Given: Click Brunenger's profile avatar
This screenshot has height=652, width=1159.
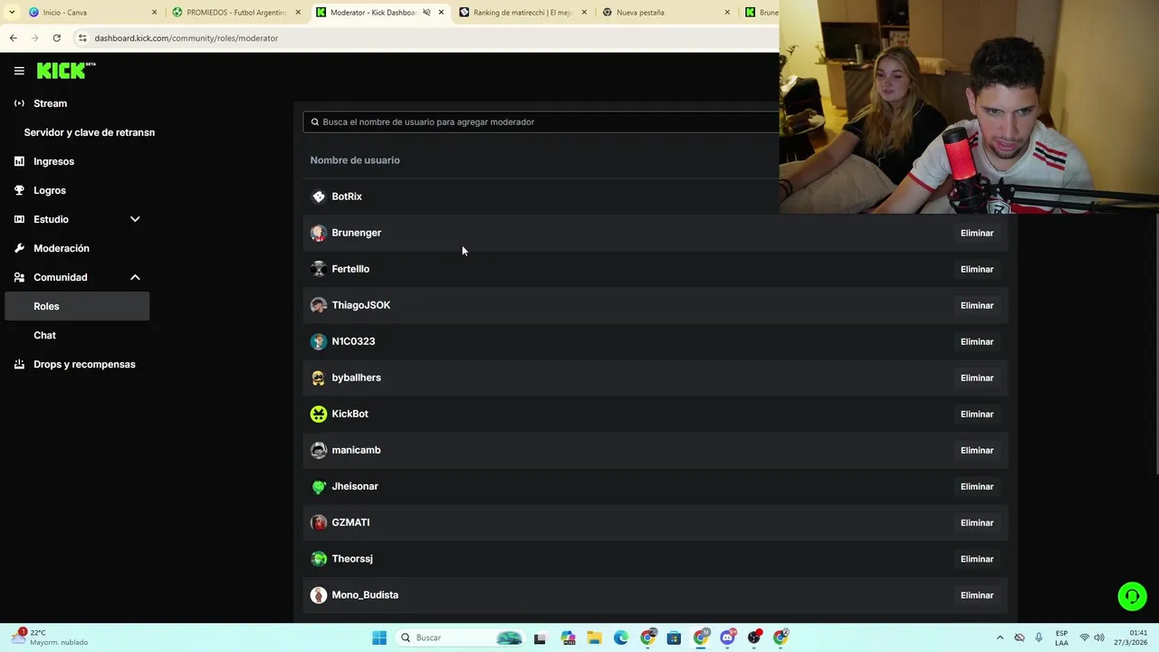Looking at the screenshot, I should pos(318,233).
